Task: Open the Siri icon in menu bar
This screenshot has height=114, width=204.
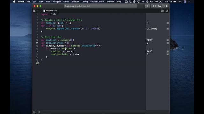Action: [185, 2]
